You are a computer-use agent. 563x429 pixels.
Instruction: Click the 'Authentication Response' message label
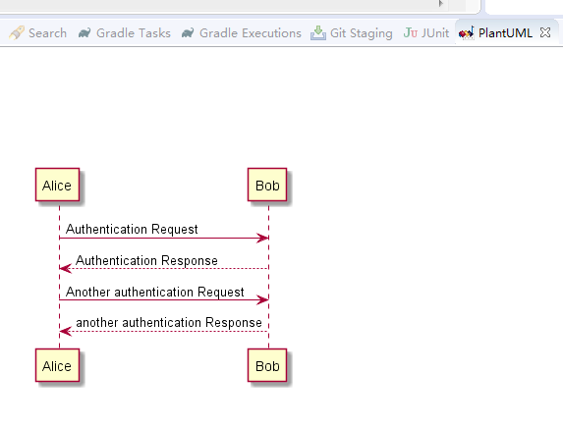click(146, 260)
